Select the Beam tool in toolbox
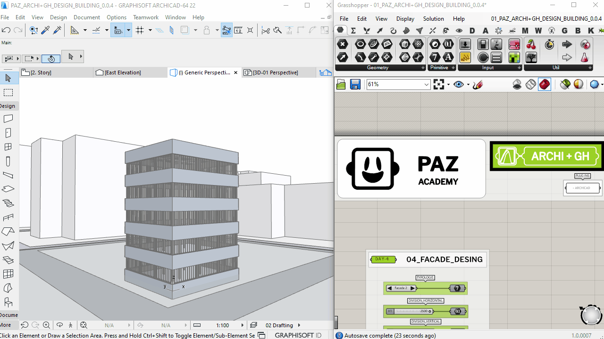Image resolution: width=604 pixels, height=339 pixels. (8, 175)
